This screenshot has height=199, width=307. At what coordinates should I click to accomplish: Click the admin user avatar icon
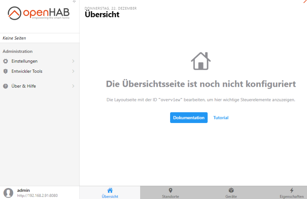click(8, 193)
